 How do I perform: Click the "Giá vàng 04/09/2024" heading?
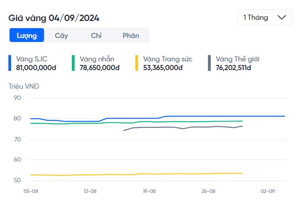(54, 18)
